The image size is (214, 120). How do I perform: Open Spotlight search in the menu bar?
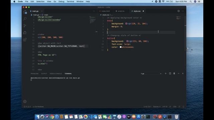[191, 1]
